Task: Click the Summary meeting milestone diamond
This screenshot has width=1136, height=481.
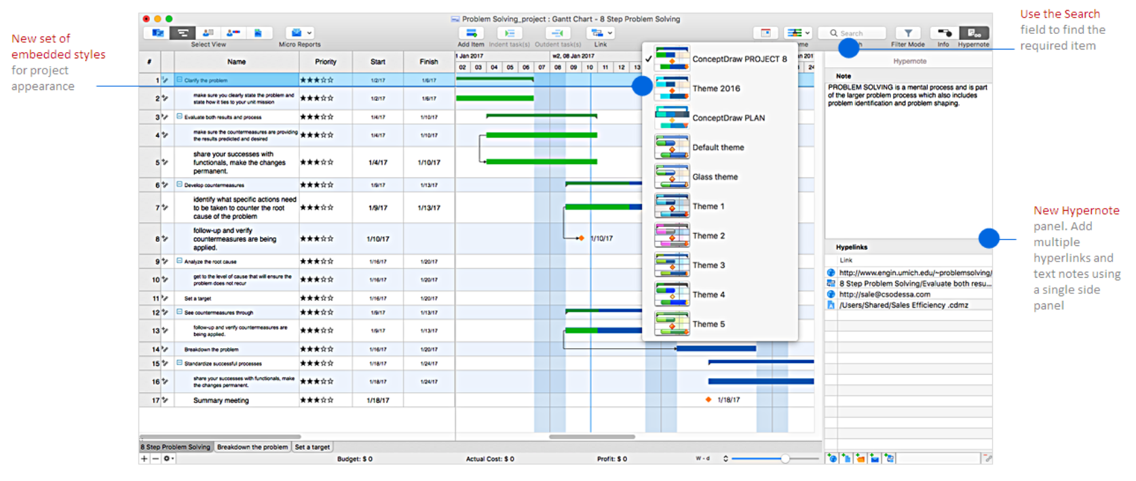Action: point(708,400)
